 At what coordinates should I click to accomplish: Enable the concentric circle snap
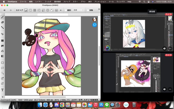48,10
